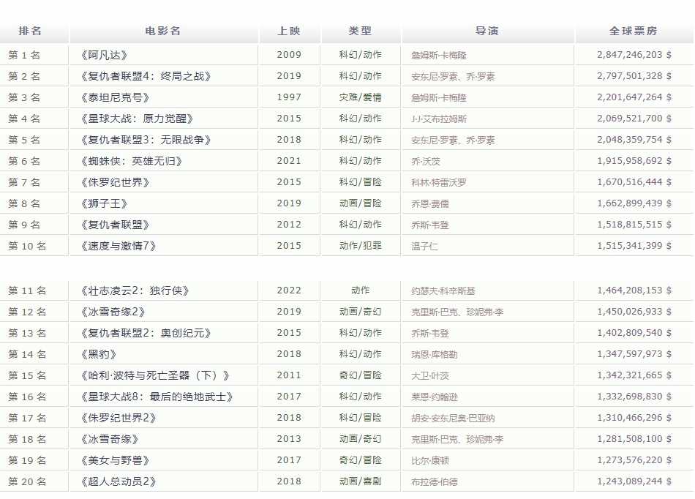Click release year 1997
The image size is (695, 499).
pos(289,97)
